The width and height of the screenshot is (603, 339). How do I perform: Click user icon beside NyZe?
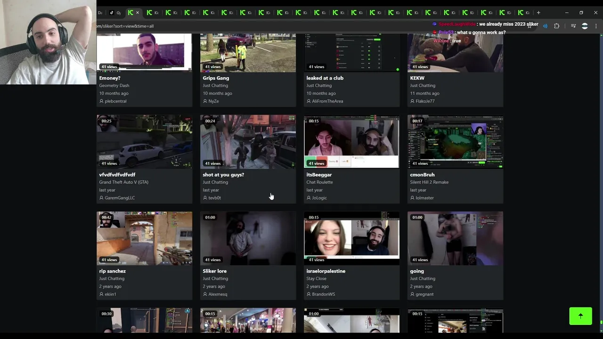click(205, 101)
